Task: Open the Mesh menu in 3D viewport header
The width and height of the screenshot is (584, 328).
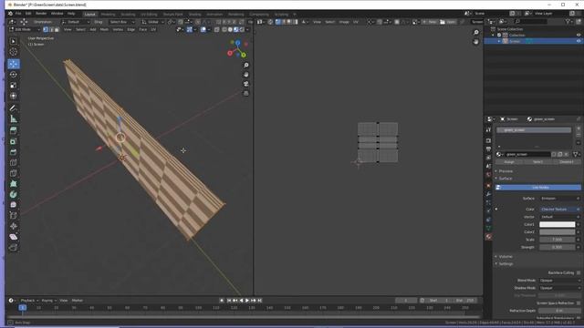Action: click(104, 29)
